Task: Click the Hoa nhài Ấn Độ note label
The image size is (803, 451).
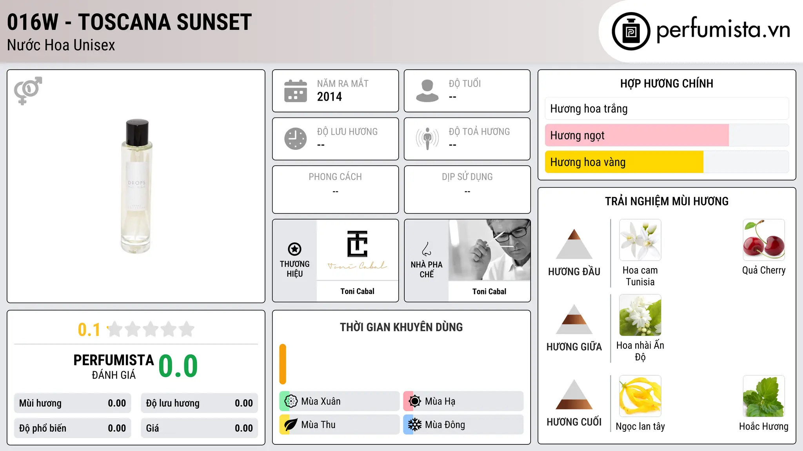Action: [640, 351]
